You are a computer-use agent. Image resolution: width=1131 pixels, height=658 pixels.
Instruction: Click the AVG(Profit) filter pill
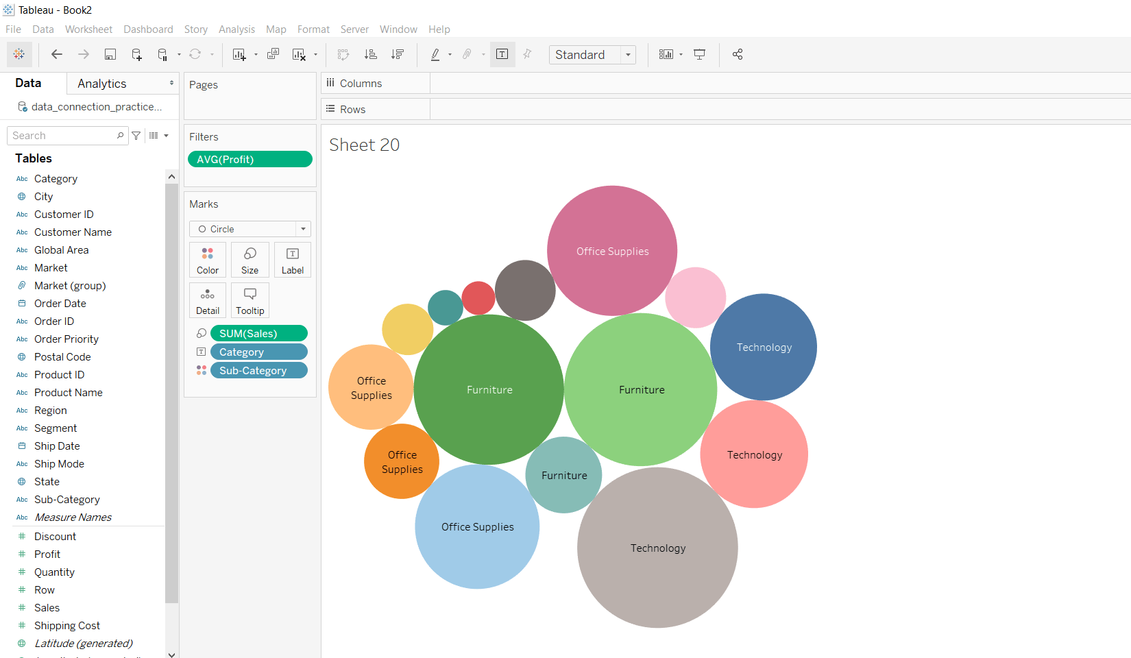250,159
